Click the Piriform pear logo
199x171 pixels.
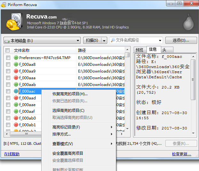pyautogui.click(x=188, y=22)
